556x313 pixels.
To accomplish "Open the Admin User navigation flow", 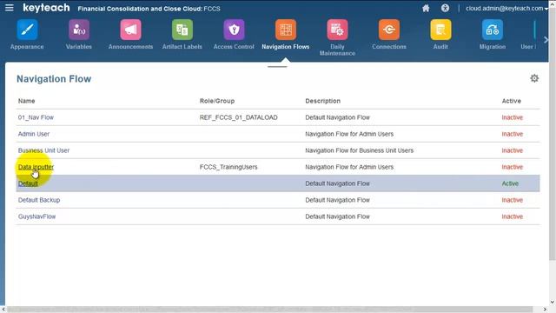I will (x=34, y=134).
